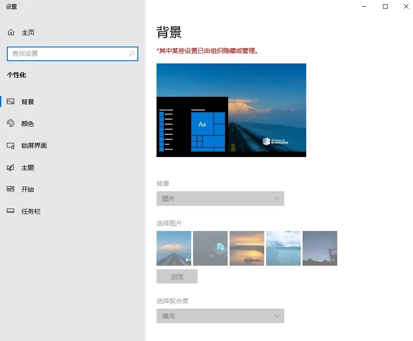This screenshot has width=413, height=341.
Task: Pick the sunset lake wallpaper thumbnail
Action: coord(246,248)
